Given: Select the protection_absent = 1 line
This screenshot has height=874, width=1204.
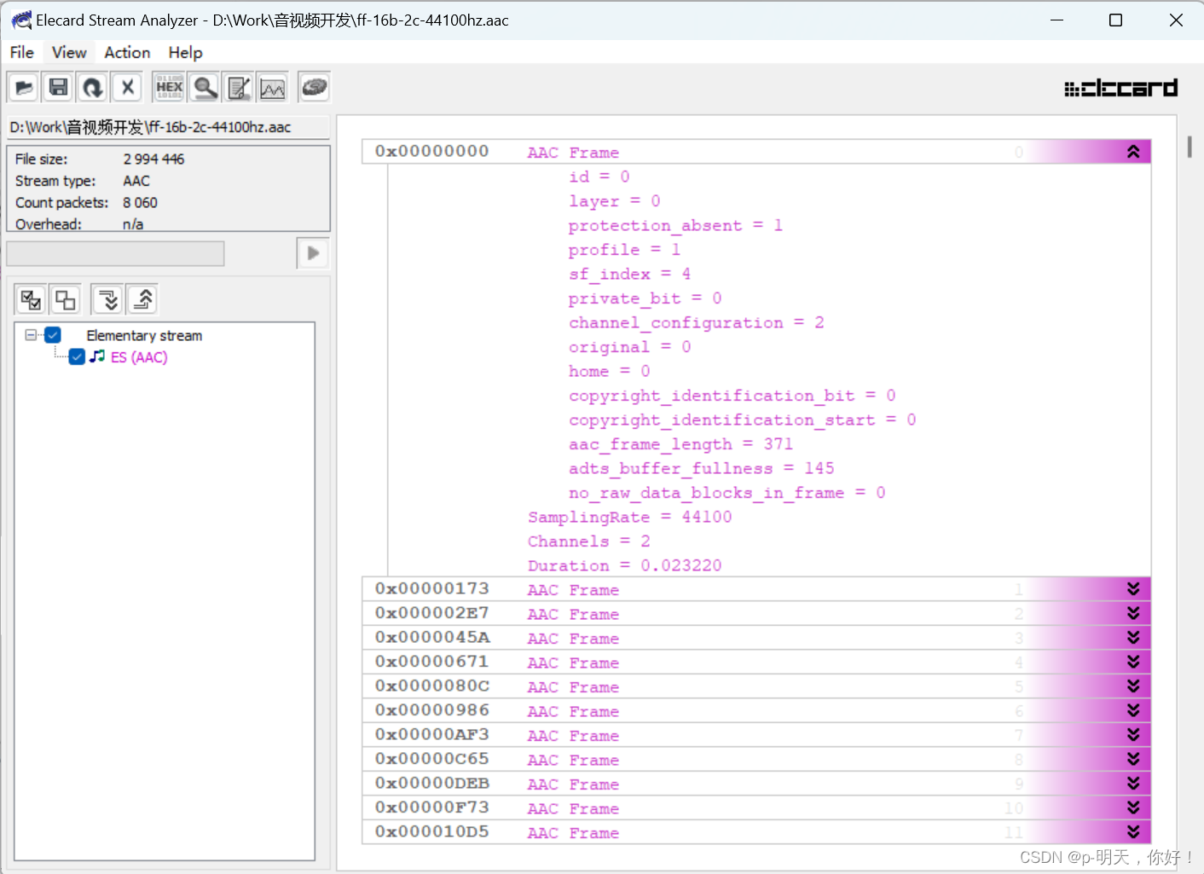Looking at the screenshot, I should point(675,225).
